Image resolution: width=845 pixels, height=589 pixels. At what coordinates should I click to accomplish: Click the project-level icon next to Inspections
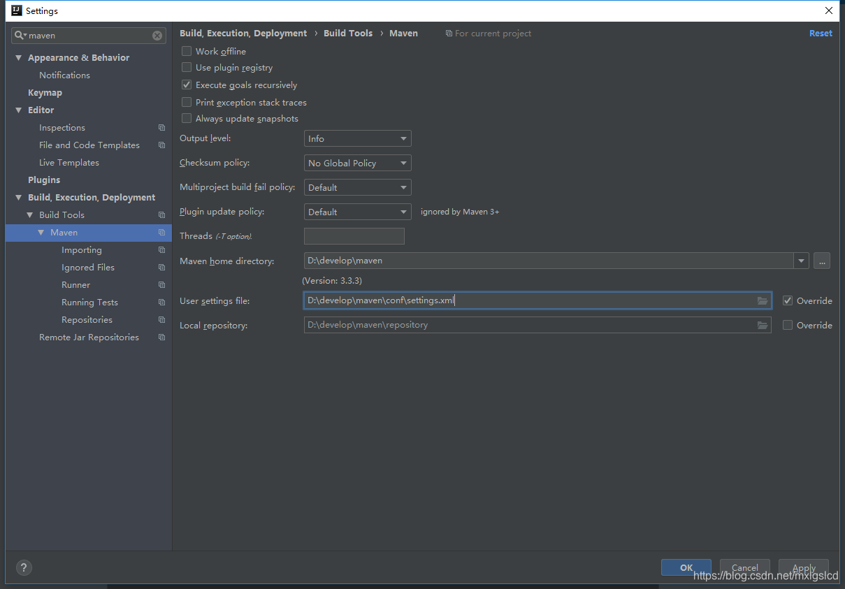[161, 128]
